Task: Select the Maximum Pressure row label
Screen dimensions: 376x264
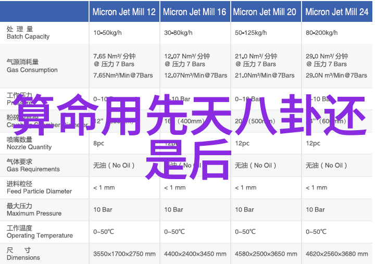Action: coord(34,209)
